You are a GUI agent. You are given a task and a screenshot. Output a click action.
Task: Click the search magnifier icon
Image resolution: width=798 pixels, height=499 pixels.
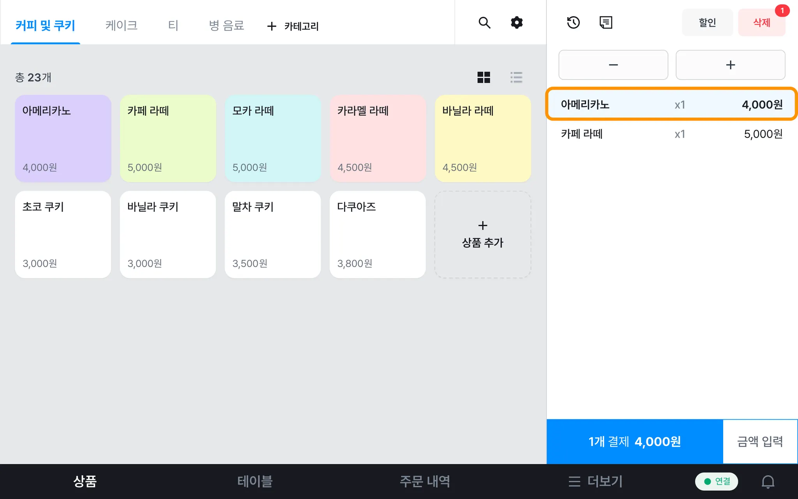(484, 23)
